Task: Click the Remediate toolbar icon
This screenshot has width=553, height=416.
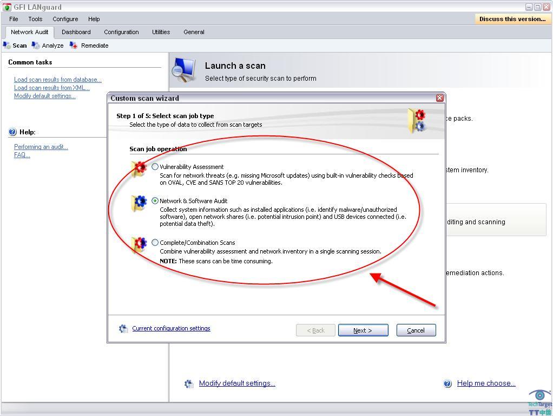Action: click(x=74, y=45)
